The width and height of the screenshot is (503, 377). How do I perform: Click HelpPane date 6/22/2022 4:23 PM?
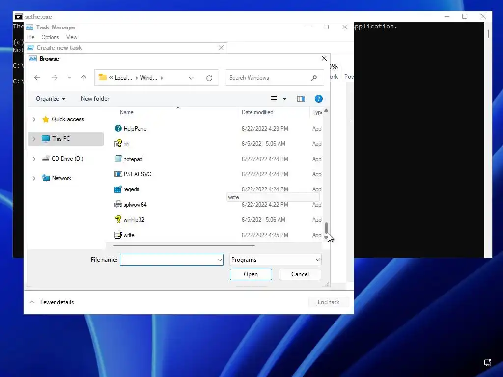(x=265, y=129)
